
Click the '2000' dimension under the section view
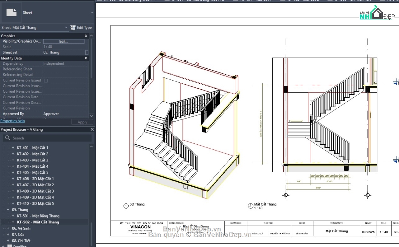pos(329,182)
